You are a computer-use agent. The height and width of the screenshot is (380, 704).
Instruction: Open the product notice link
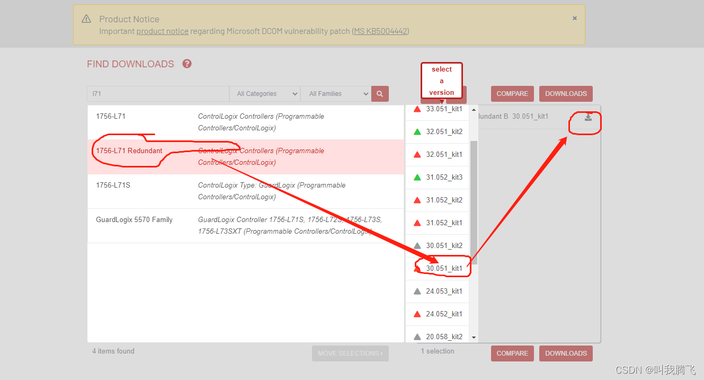(163, 31)
